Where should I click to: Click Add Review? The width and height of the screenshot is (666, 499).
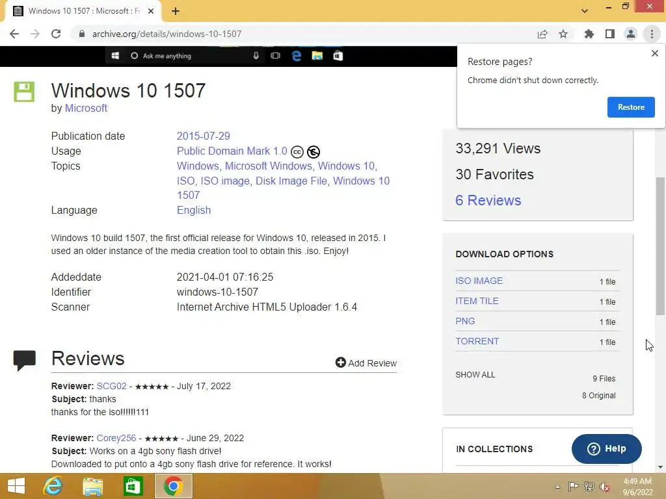(366, 363)
